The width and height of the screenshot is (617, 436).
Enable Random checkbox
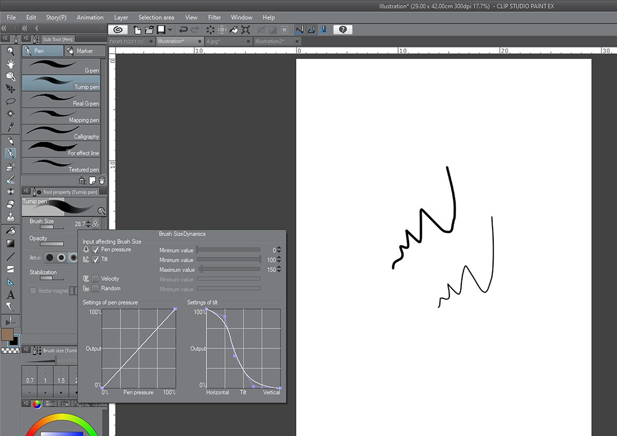pyautogui.click(x=96, y=289)
